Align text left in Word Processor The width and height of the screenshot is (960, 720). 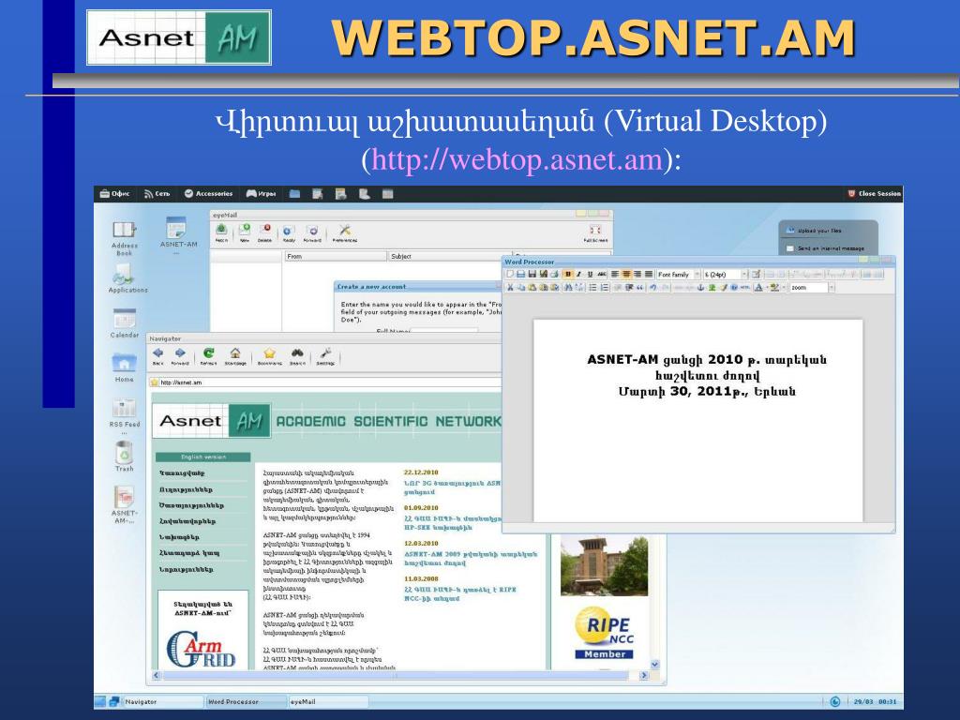point(615,275)
